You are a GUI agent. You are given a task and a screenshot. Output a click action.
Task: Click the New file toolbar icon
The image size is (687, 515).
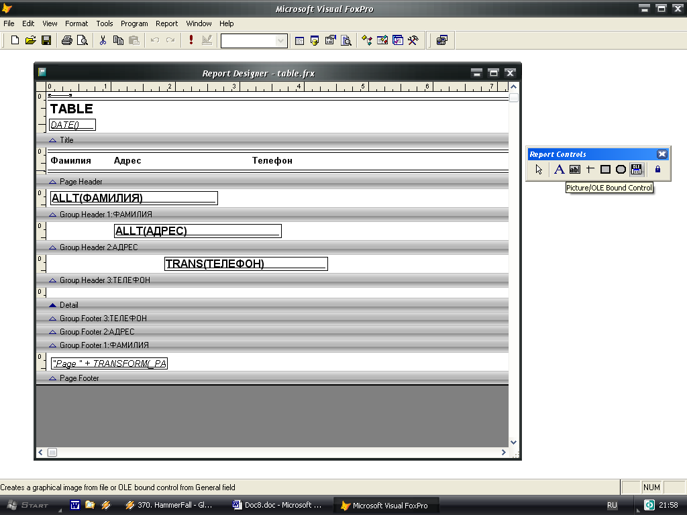(15, 40)
